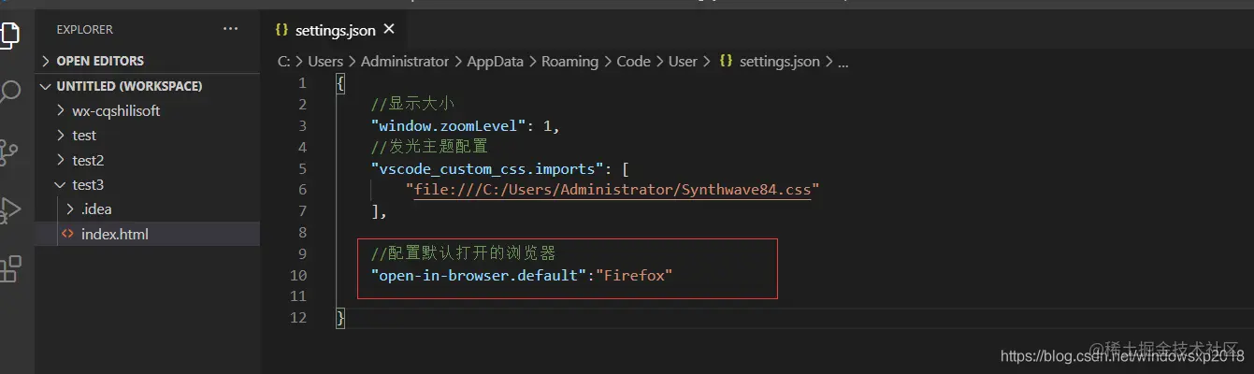Collapse the test3 folder
This screenshot has height=374, width=1254.
click(x=148, y=185)
